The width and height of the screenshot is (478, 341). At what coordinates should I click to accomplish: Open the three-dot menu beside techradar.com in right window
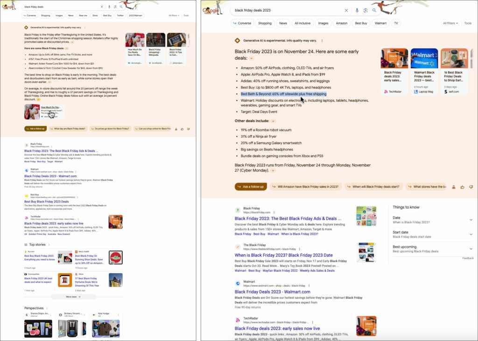pyautogui.click(x=312, y=322)
